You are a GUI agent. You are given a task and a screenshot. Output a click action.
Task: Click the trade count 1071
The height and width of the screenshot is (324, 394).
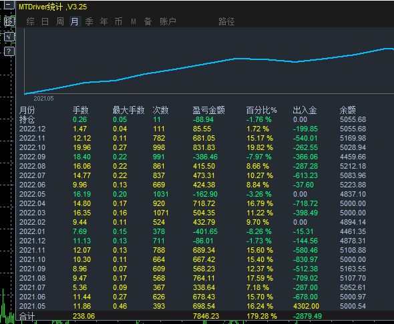click(x=160, y=213)
